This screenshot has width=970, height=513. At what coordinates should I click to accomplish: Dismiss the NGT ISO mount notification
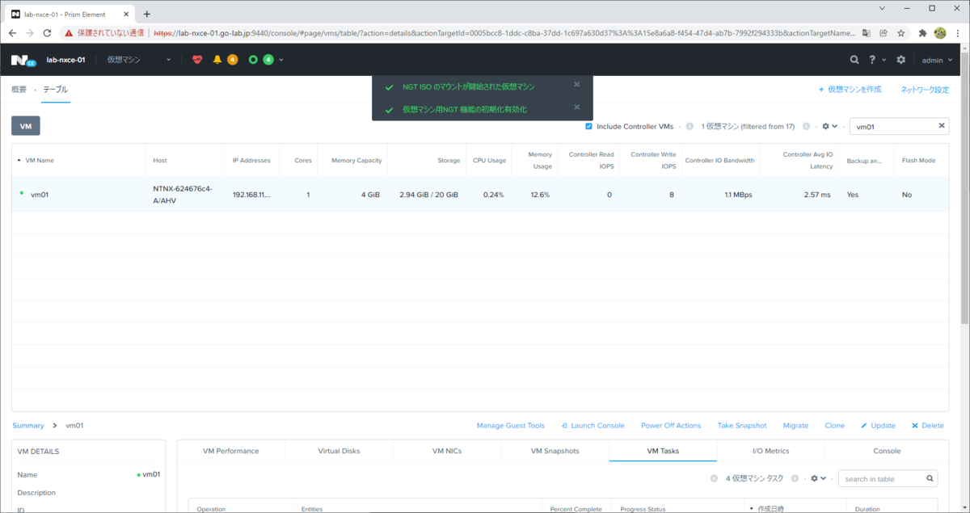click(x=576, y=85)
